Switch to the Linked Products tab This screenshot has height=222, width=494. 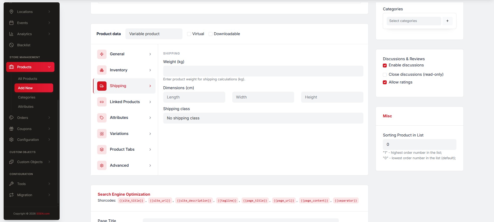124,102
